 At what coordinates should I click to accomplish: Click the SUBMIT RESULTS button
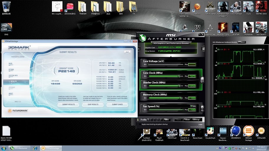68,104
